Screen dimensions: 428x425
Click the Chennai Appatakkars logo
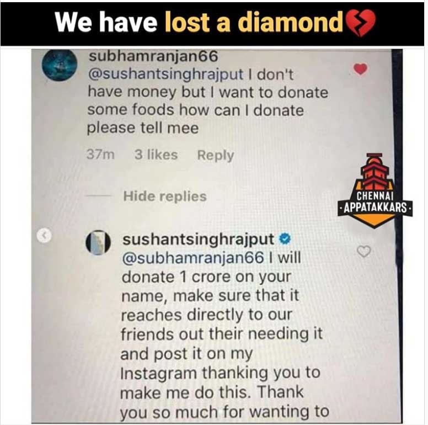(375, 190)
